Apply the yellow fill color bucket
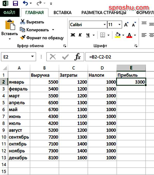Viewport: 154px width, 175px height. pyautogui.click(x=118, y=35)
